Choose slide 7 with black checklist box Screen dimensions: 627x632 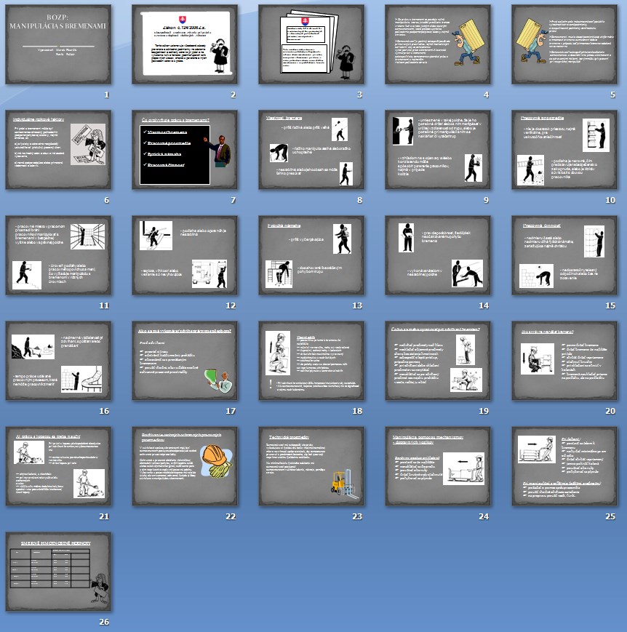tap(185, 151)
